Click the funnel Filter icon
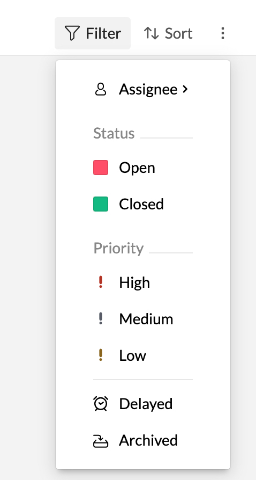 tap(72, 33)
